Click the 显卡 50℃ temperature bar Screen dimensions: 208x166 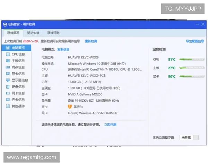pyautogui.click(x=192, y=76)
